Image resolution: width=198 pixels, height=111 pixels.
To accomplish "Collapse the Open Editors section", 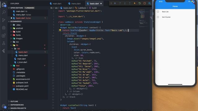I will click(x=9, y=8).
